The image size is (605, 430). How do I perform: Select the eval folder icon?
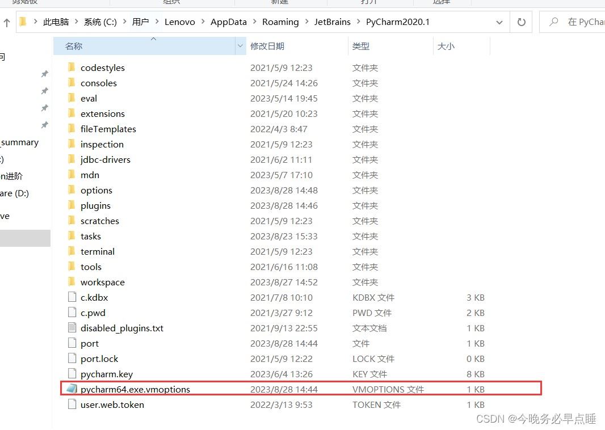(72, 98)
